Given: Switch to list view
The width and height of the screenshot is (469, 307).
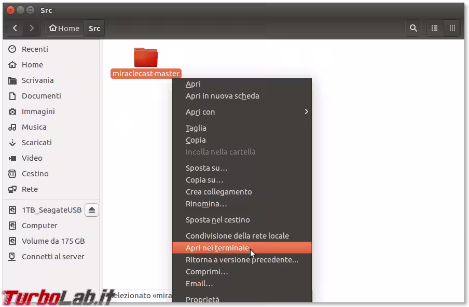Looking at the screenshot, I should [435, 29].
